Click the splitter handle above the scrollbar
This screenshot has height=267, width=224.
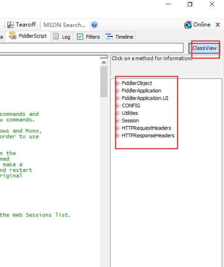pyautogui.click(x=104, y=57)
